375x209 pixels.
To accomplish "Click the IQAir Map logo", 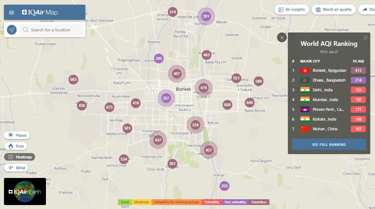I will point(40,13).
